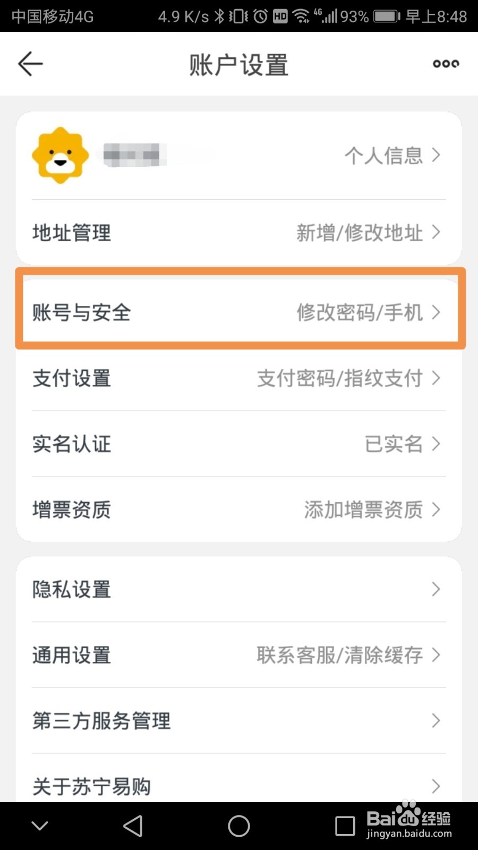This screenshot has width=478, height=850.
Task: Select 账号与安全 account and security
Action: click(81, 312)
